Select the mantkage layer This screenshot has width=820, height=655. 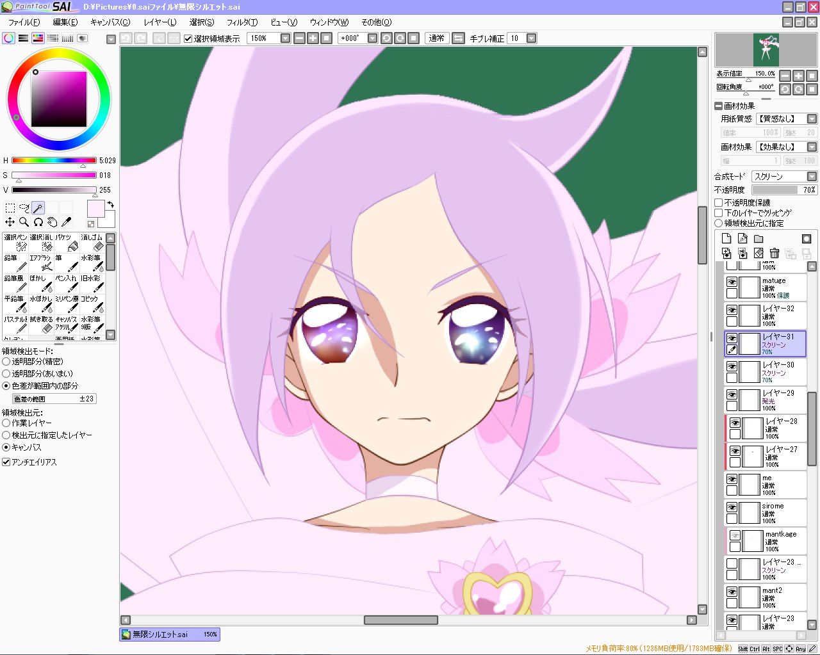click(x=766, y=541)
